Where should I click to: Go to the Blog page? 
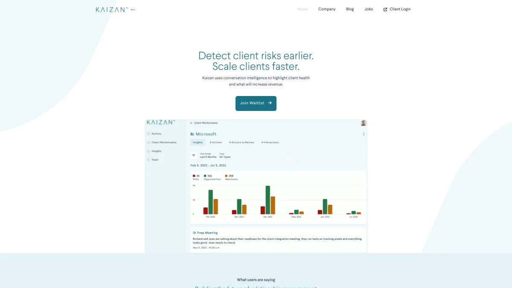350,9
